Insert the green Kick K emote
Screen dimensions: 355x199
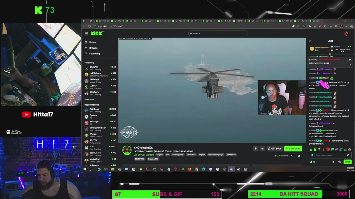click(315, 150)
